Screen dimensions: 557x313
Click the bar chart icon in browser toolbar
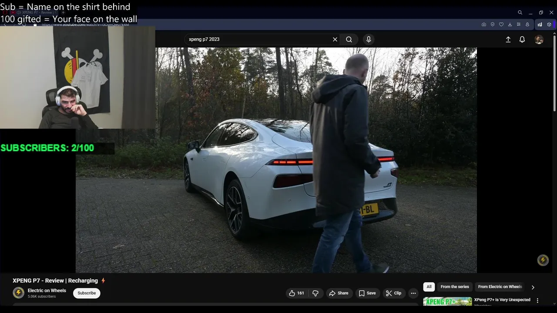[540, 24]
